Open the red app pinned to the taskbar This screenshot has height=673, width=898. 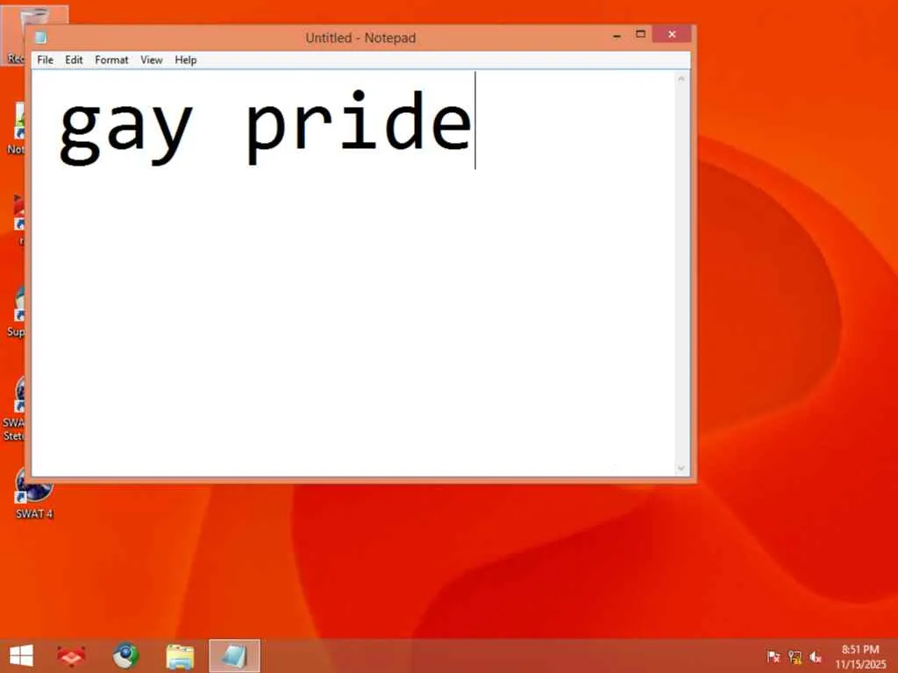[71, 655]
